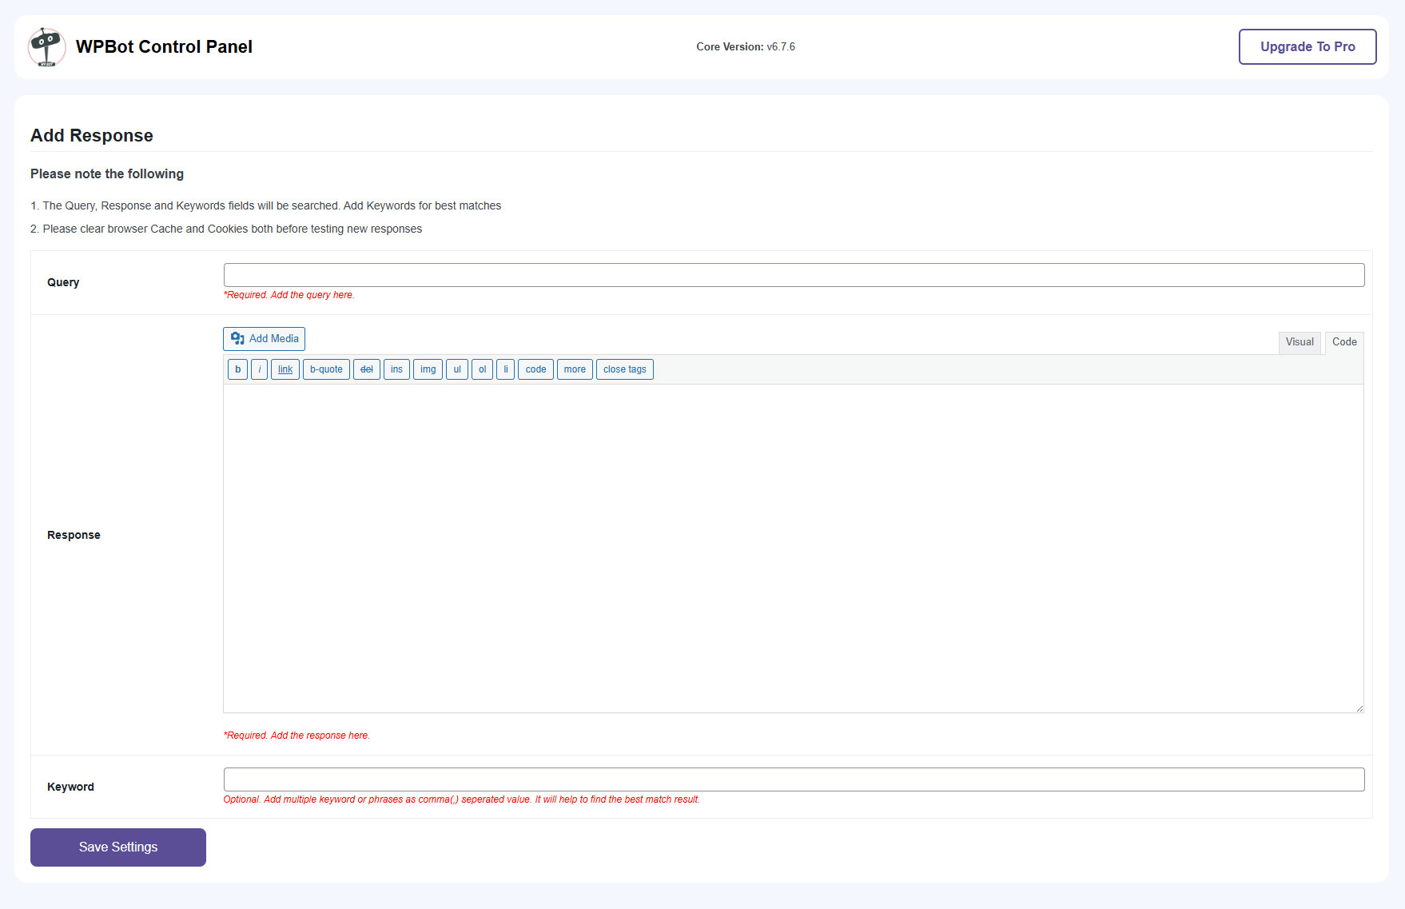This screenshot has width=1405, height=909.
Task: Click Save Settings button
Action: point(118,847)
